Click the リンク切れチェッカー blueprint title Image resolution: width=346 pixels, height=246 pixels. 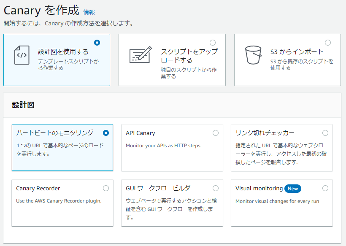tap(265, 133)
